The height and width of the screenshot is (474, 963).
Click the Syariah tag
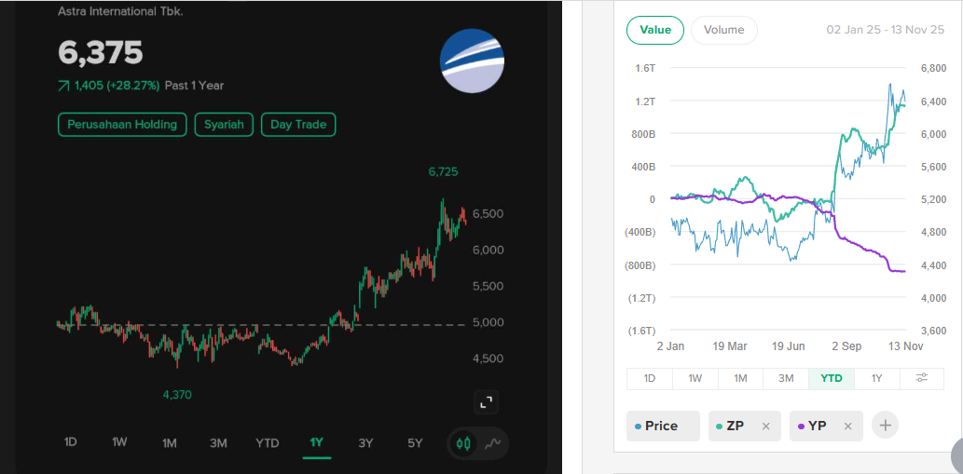(x=224, y=125)
